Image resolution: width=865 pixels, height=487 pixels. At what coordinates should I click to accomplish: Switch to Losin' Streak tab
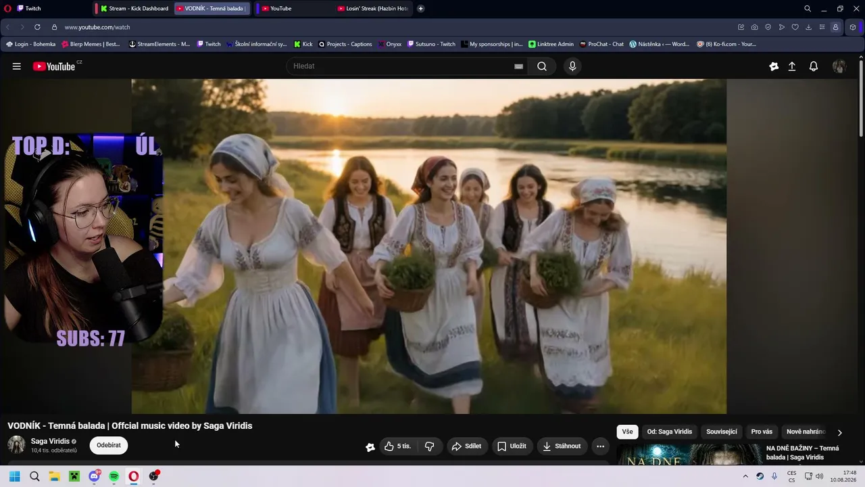pos(372,9)
